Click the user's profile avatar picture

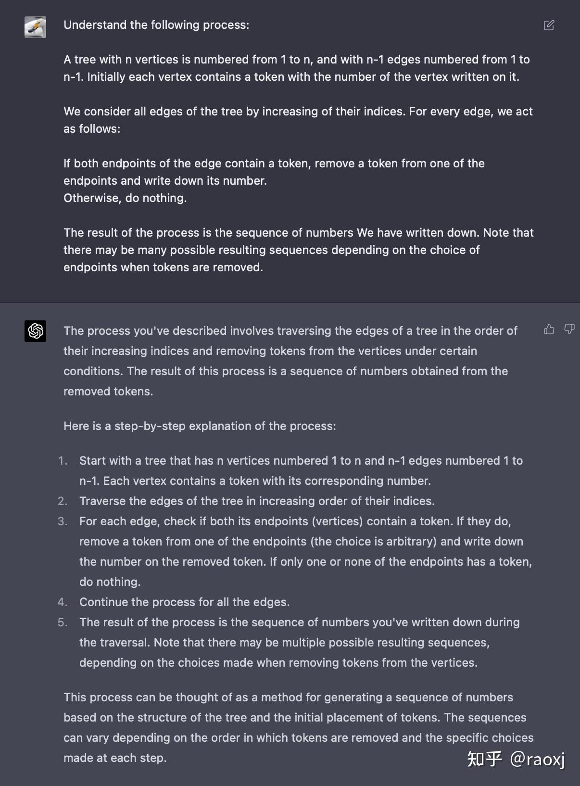click(36, 27)
